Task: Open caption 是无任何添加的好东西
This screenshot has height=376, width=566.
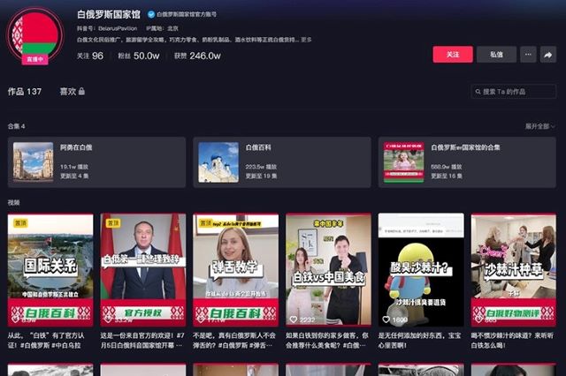Action: tap(419, 341)
